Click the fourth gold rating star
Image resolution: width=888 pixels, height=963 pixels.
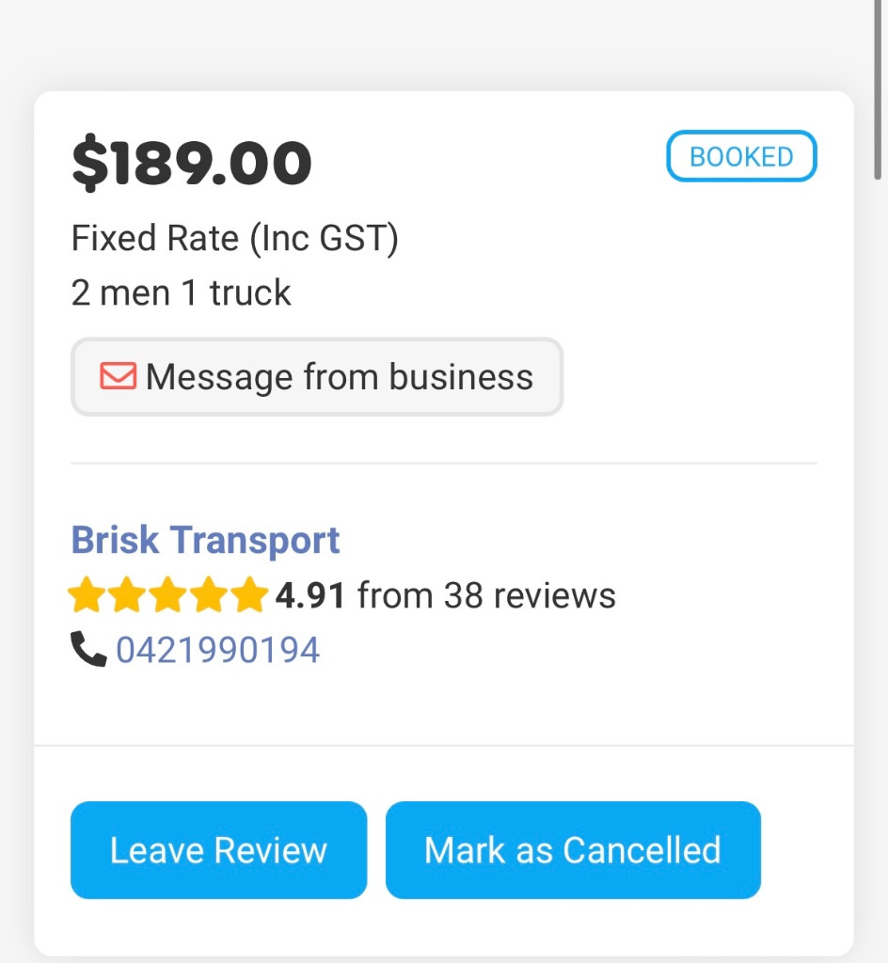click(x=209, y=595)
